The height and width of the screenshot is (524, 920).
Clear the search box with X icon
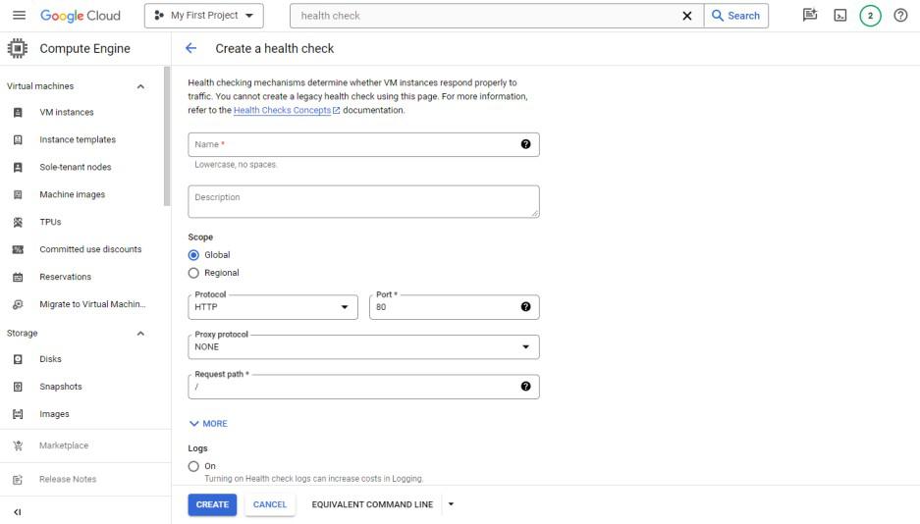687,16
